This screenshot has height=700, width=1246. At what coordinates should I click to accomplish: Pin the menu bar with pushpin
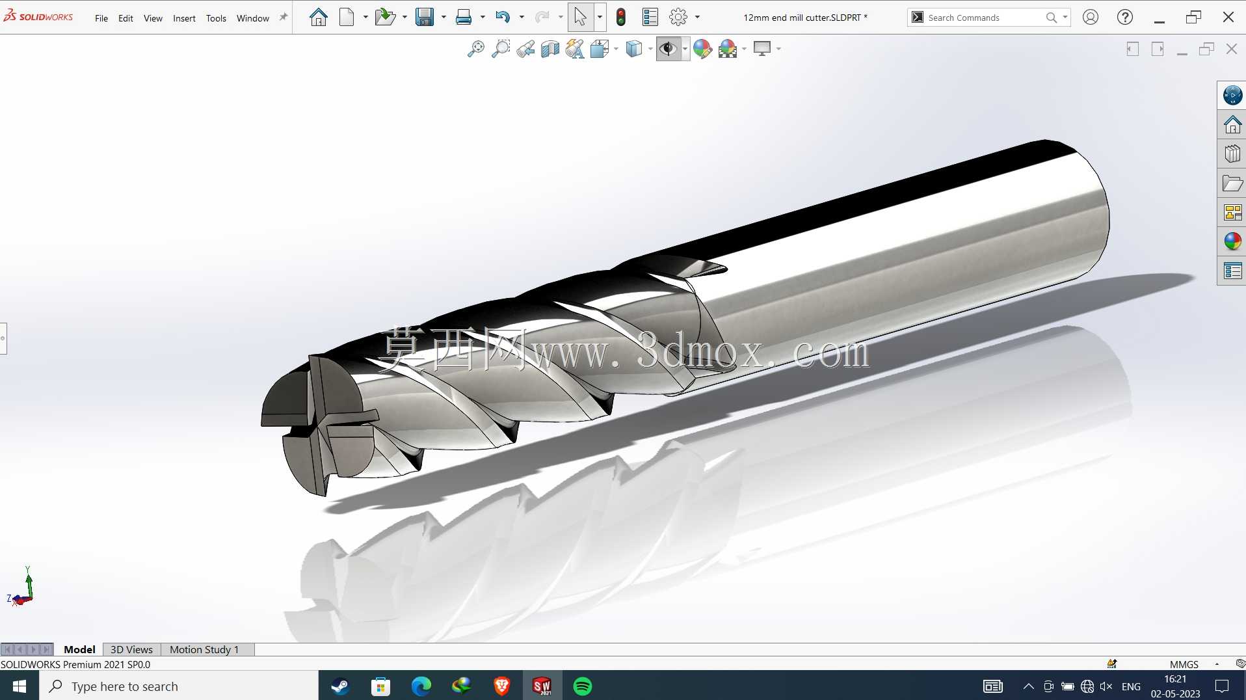[283, 18]
